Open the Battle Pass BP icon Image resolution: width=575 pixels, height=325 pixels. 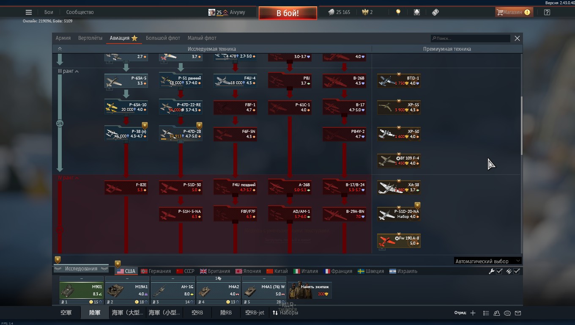(x=435, y=12)
